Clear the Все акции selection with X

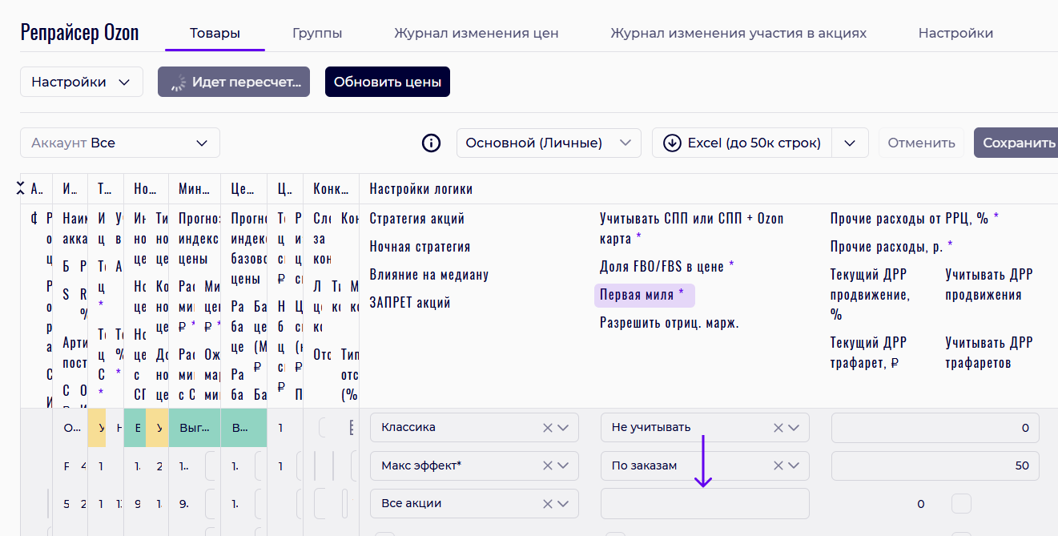click(548, 504)
